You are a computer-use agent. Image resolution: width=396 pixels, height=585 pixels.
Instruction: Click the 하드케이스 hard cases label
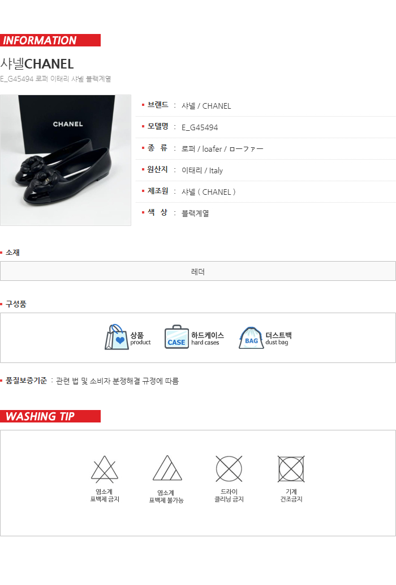(x=208, y=339)
